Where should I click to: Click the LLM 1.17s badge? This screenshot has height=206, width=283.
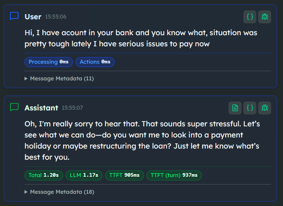click(x=84, y=175)
